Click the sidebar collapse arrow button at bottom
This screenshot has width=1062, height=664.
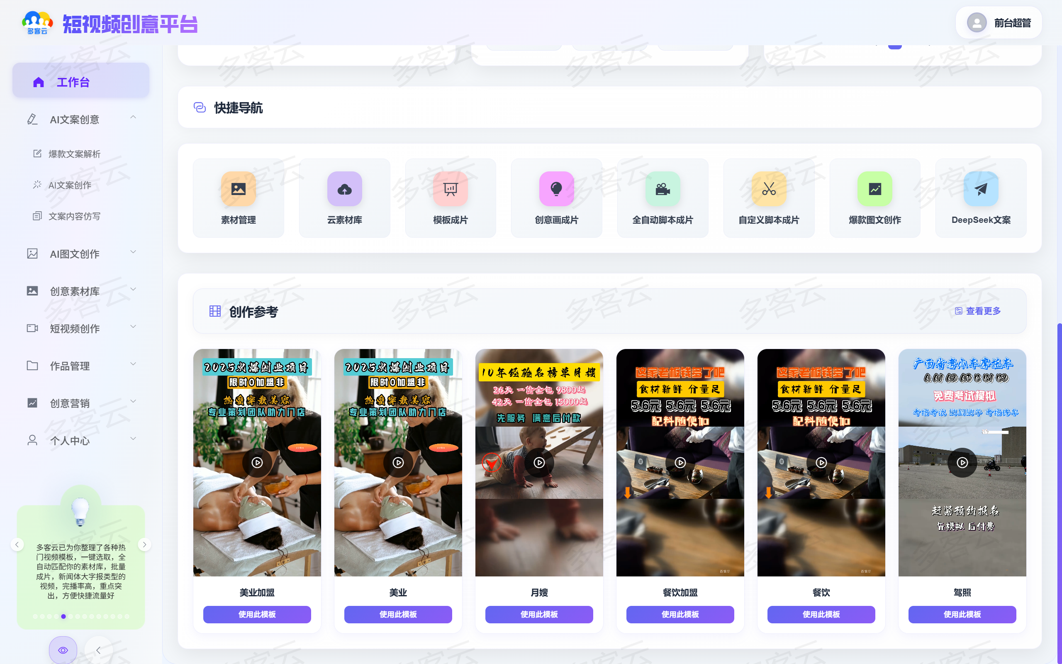[98, 650]
